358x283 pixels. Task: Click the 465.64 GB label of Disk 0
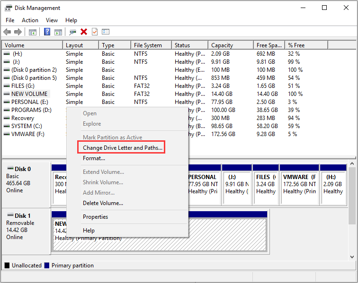(x=18, y=183)
